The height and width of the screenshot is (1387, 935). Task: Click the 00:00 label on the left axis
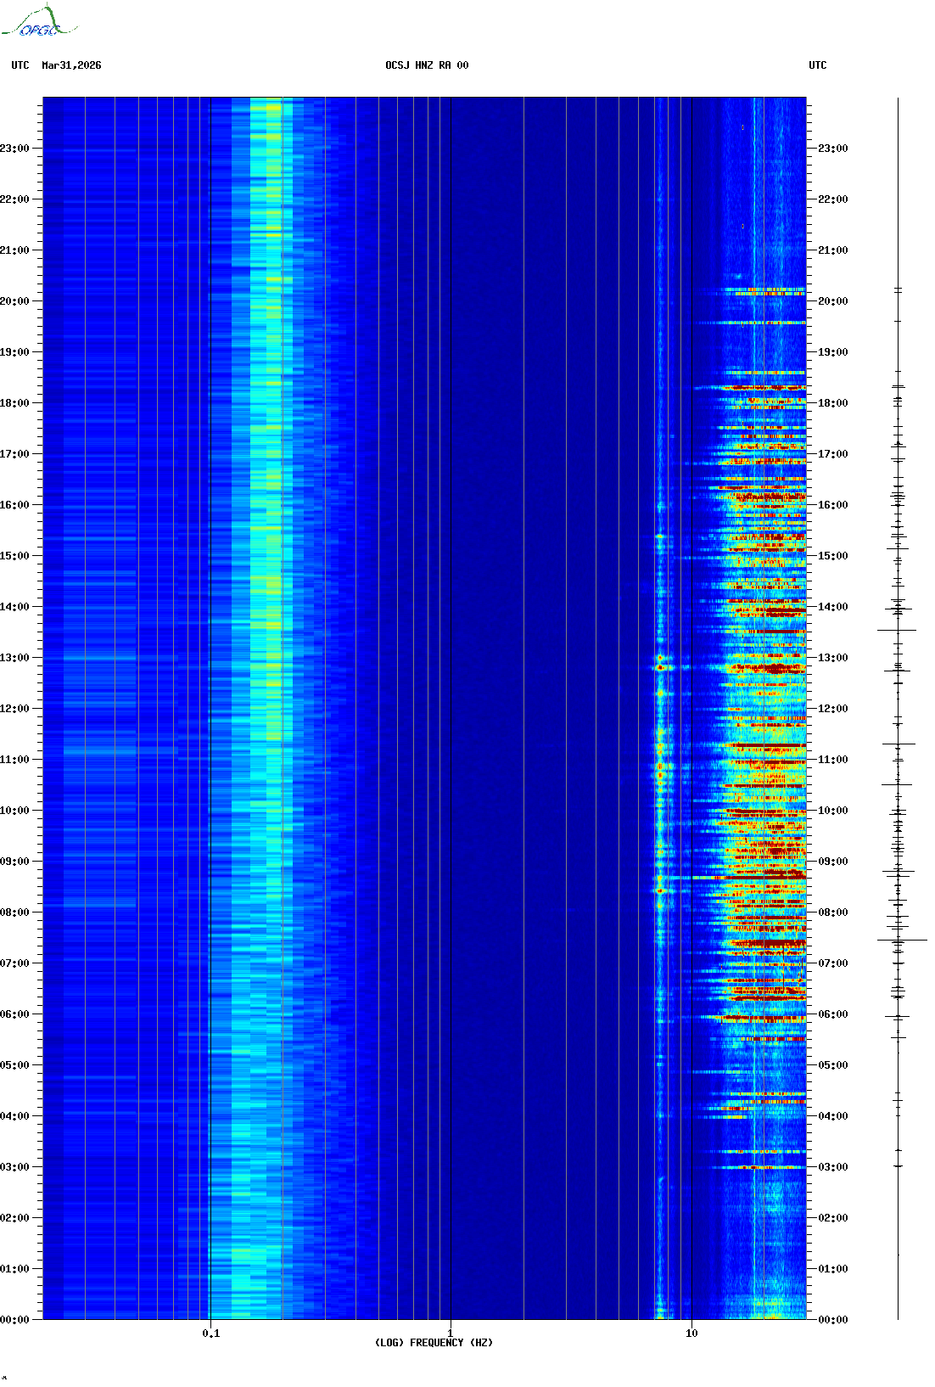pos(14,1320)
